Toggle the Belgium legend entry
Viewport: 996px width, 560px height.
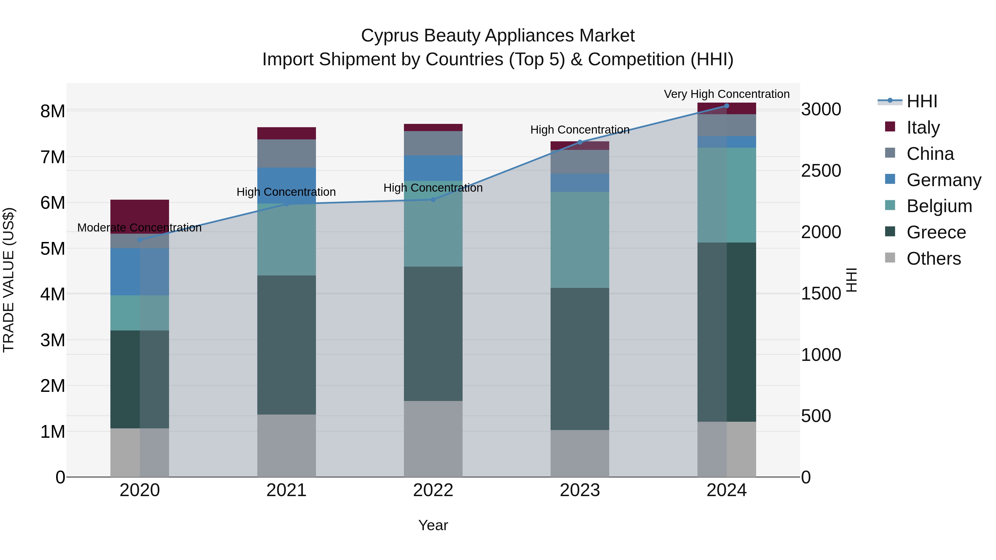[928, 206]
